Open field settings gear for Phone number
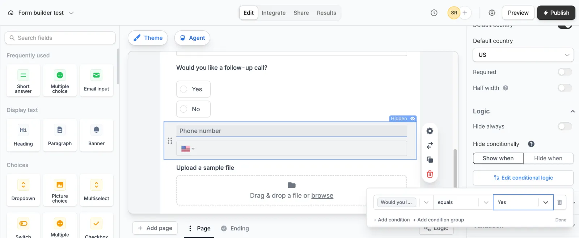The width and height of the screenshot is (579, 238). (x=430, y=131)
